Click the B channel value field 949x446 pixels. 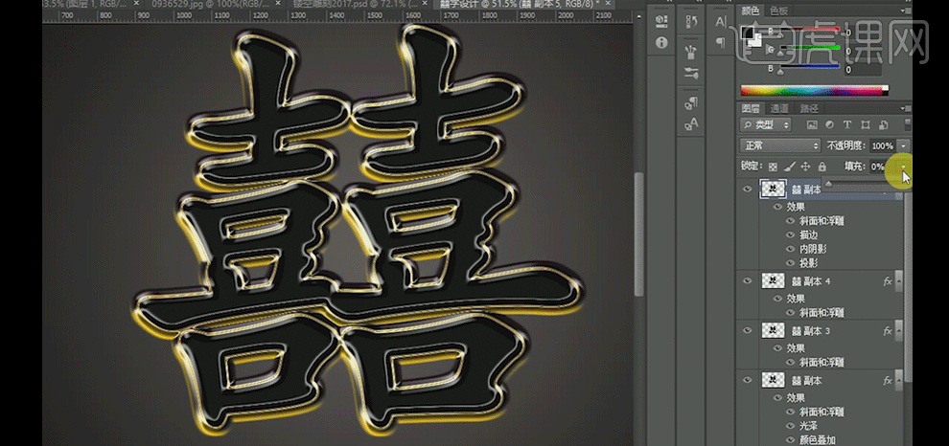[863, 70]
